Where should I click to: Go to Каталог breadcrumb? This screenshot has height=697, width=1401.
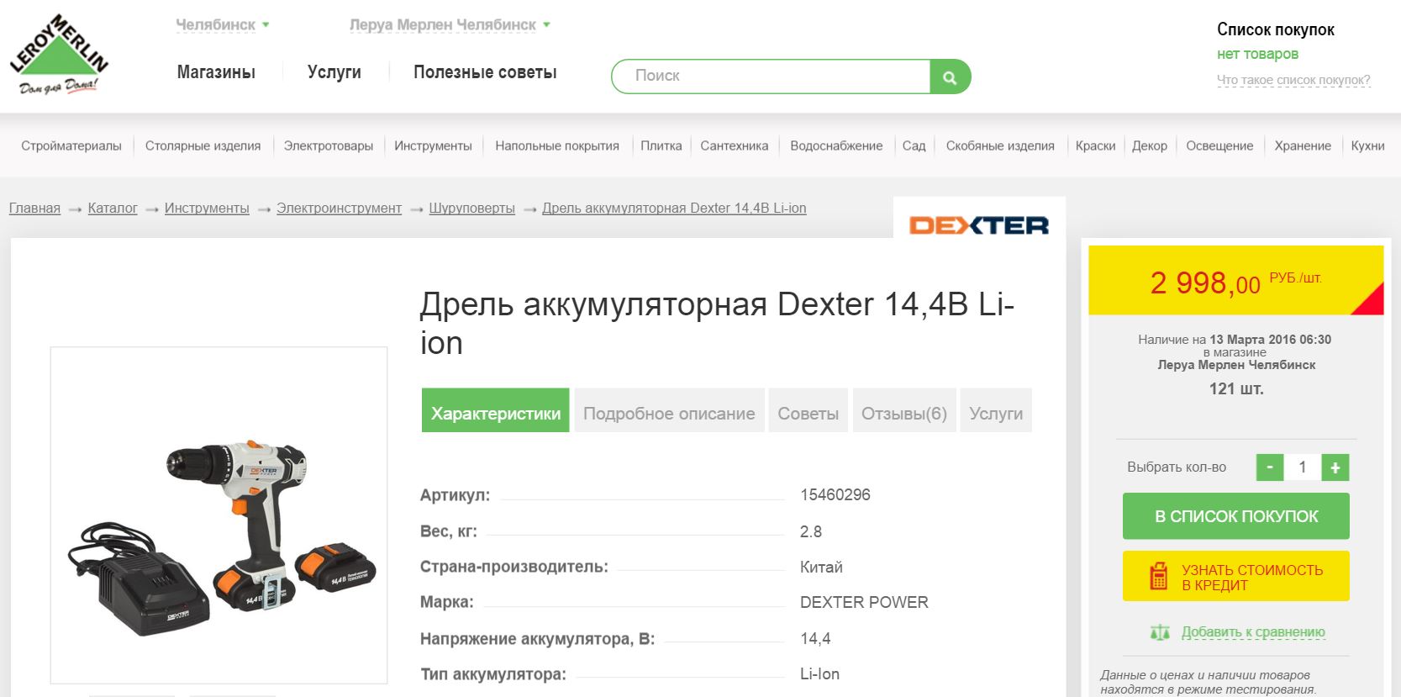[113, 209]
